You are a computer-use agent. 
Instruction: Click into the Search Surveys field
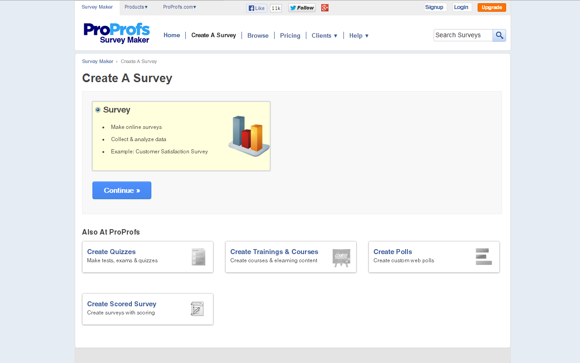[x=463, y=35]
